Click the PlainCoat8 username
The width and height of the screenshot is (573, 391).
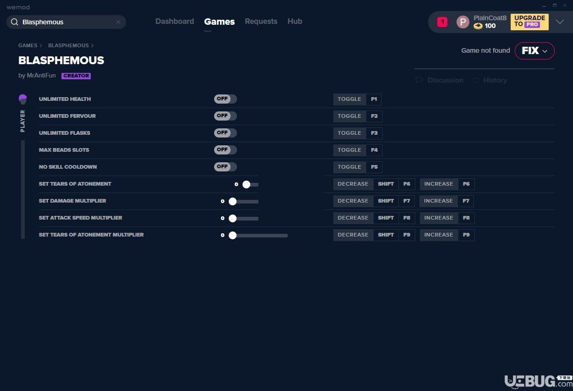point(490,18)
